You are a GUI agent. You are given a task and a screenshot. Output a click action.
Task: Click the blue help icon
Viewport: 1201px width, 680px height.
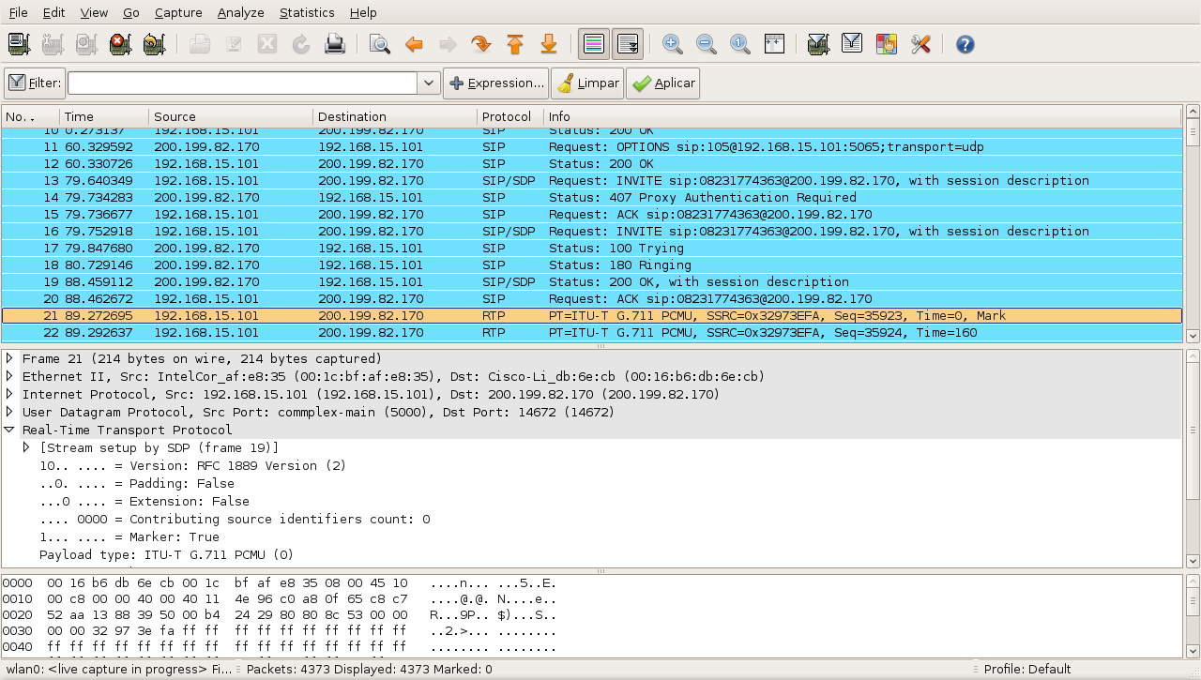(965, 44)
